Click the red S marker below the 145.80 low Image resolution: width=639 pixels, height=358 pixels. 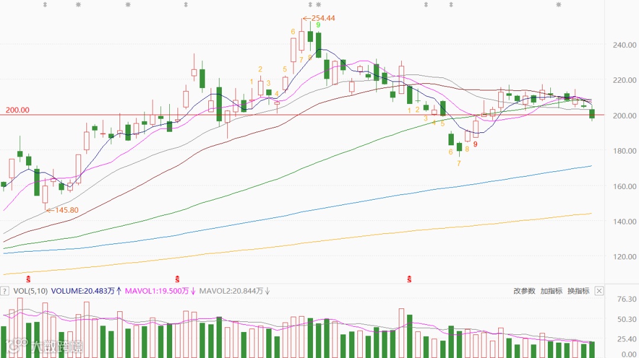pos(28,279)
